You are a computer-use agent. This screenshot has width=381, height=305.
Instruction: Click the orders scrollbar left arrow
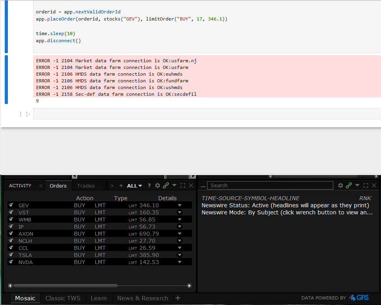click(x=10, y=286)
